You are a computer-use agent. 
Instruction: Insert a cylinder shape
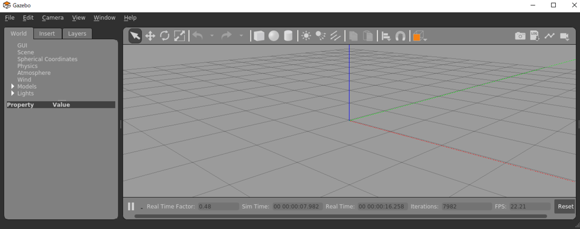(288, 36)
